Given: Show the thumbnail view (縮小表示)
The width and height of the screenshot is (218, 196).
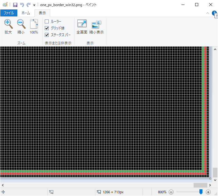Looking at the screenshot, I should (x=96, y=24).
